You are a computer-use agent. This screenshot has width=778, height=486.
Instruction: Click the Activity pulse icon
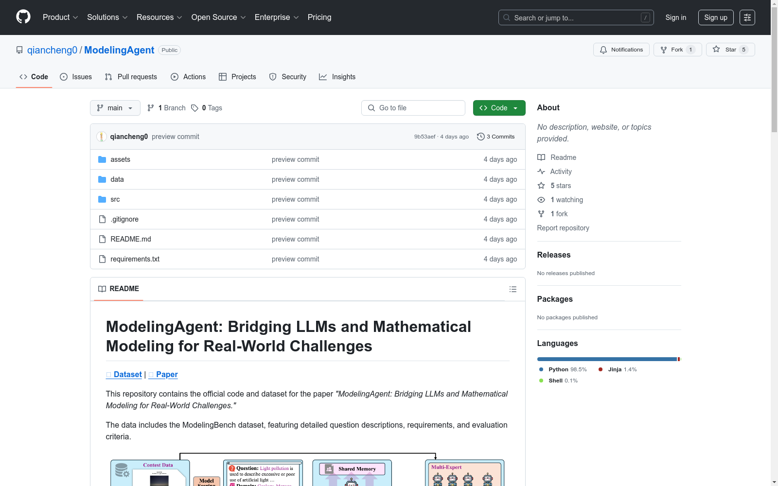click(x=541, y=172)
